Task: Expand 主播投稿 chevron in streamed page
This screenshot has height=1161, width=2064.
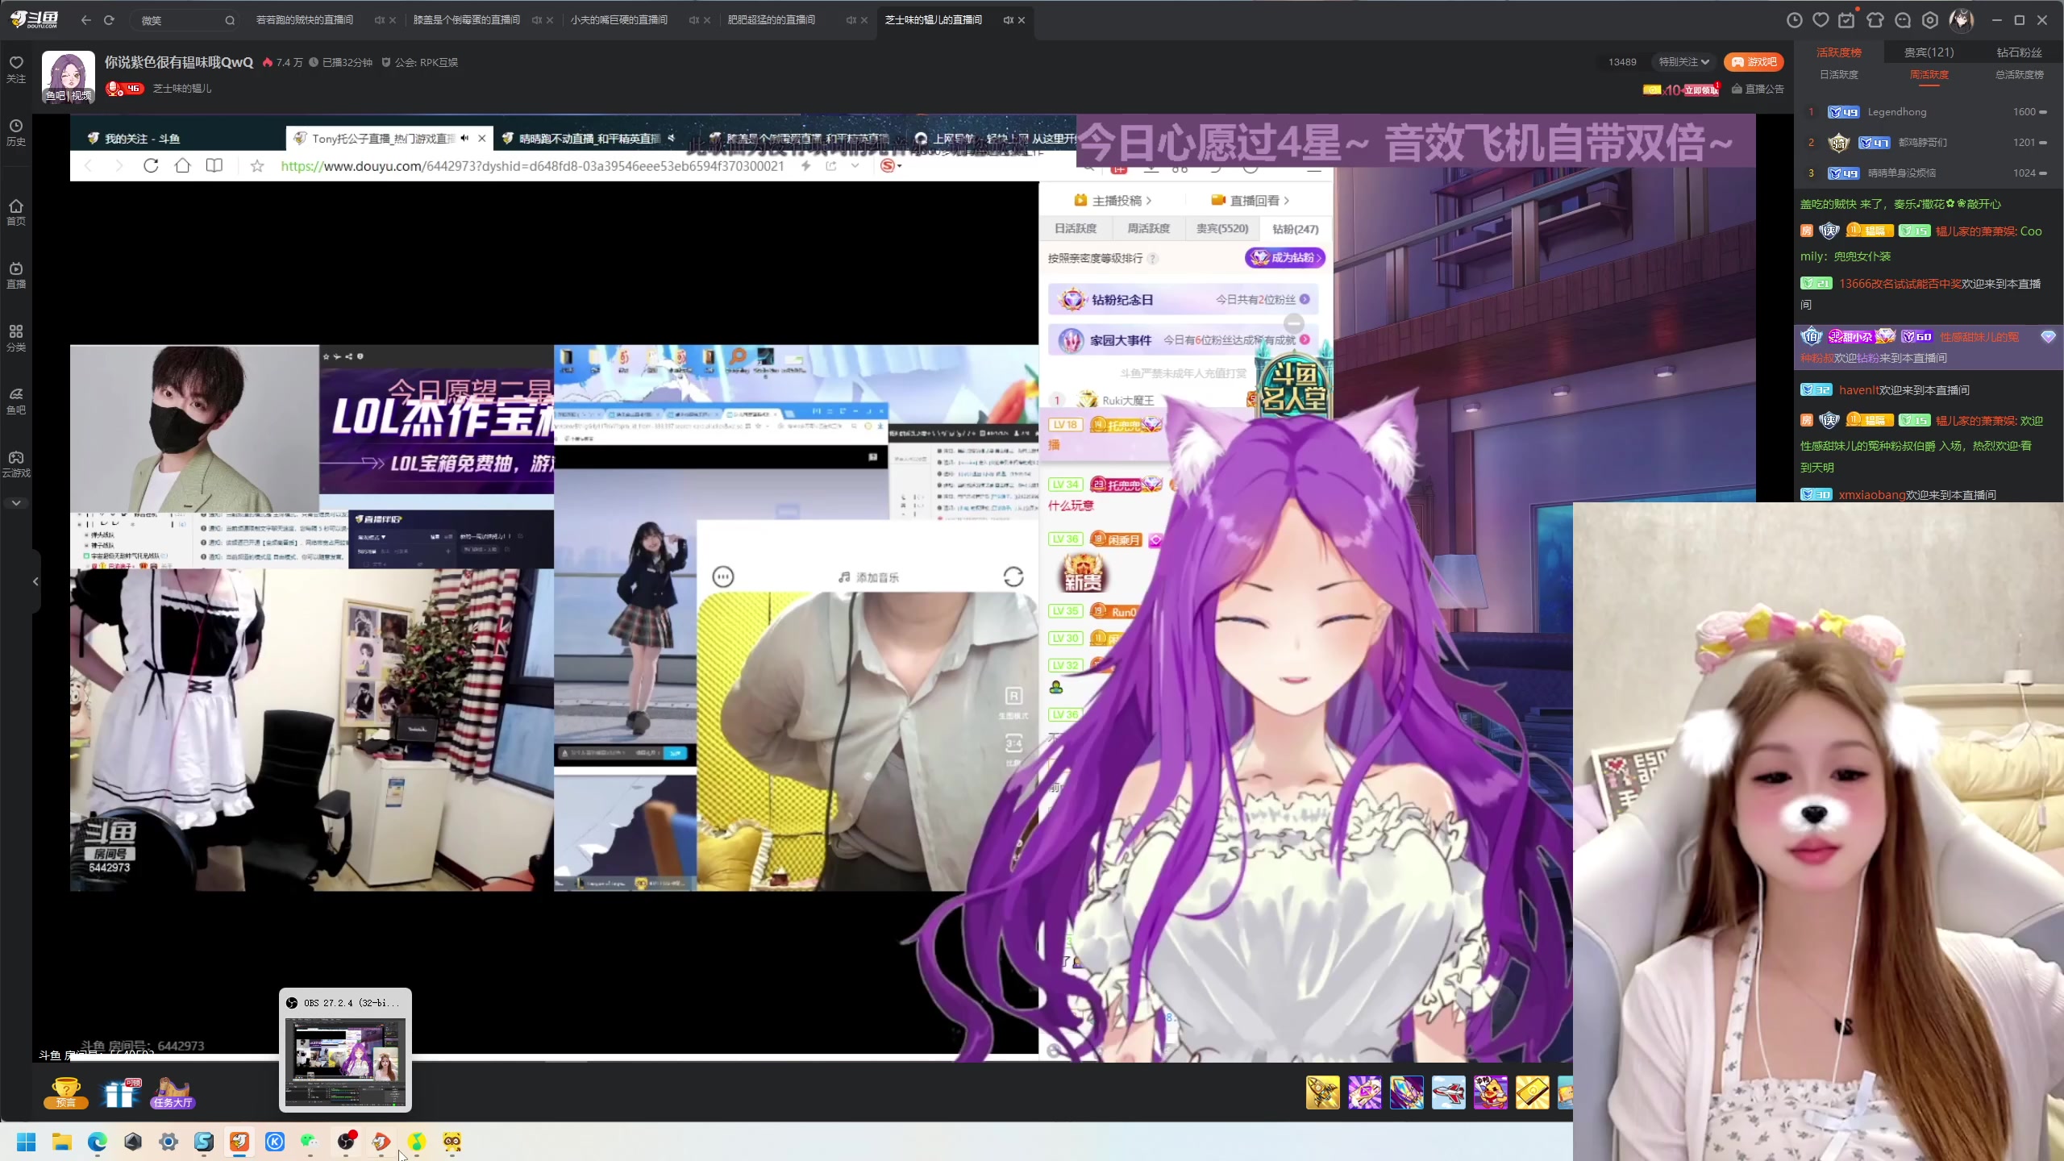Action: pos(1148,201)
